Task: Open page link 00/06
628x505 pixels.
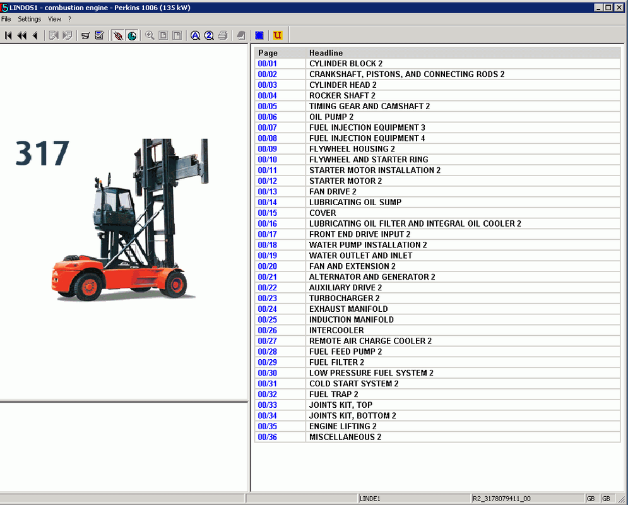Action: tap(267, 117)
